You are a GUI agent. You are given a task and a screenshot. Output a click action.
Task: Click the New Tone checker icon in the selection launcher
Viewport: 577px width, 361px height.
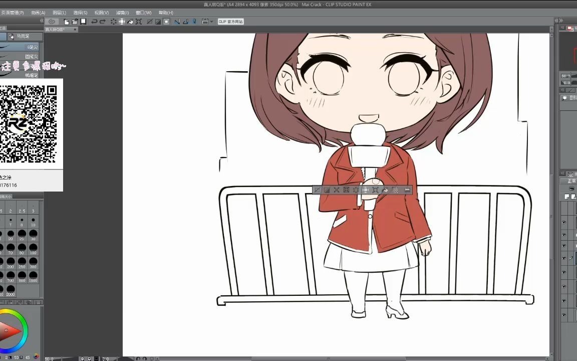click(395, 190)
